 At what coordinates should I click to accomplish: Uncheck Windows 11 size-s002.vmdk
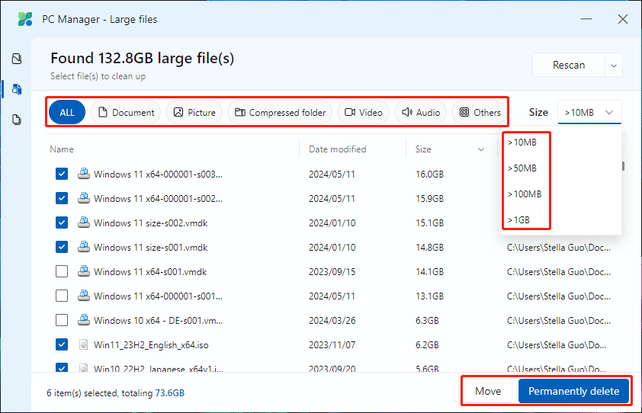pyautogui.click(x=62, y=223)
